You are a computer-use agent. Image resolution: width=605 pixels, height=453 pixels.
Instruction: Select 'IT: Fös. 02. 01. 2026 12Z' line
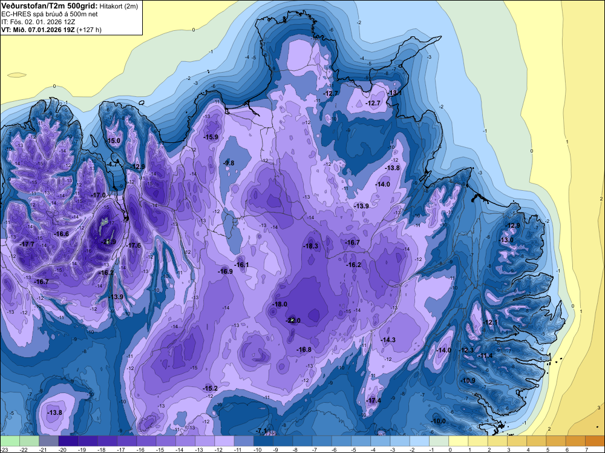pyautogui.click(x=37, y=22)
